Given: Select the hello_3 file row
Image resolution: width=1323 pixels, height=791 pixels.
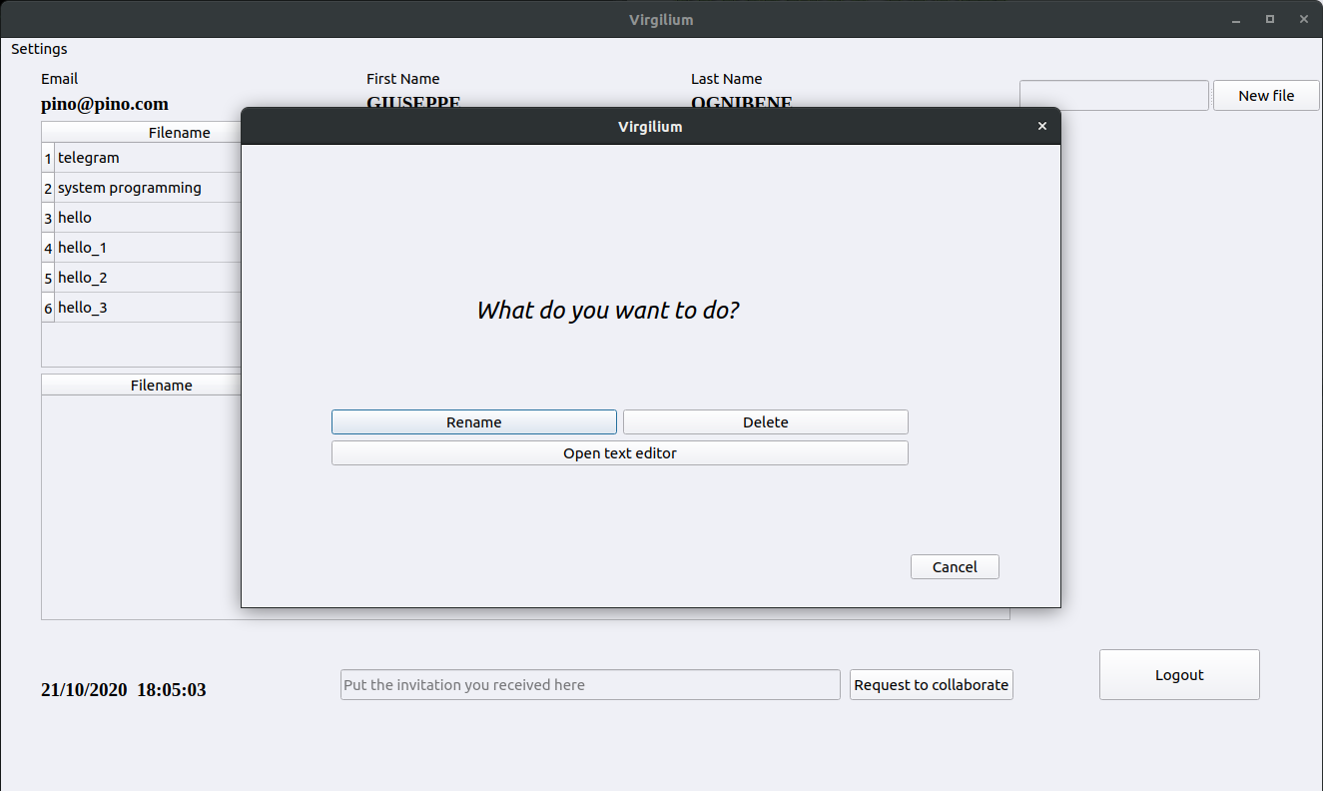Looking at the screenshot, I should pyautogui.click(x=148, y=308).
